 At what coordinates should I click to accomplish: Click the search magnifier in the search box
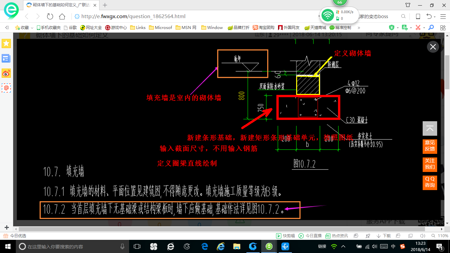[x=403, y=16]
